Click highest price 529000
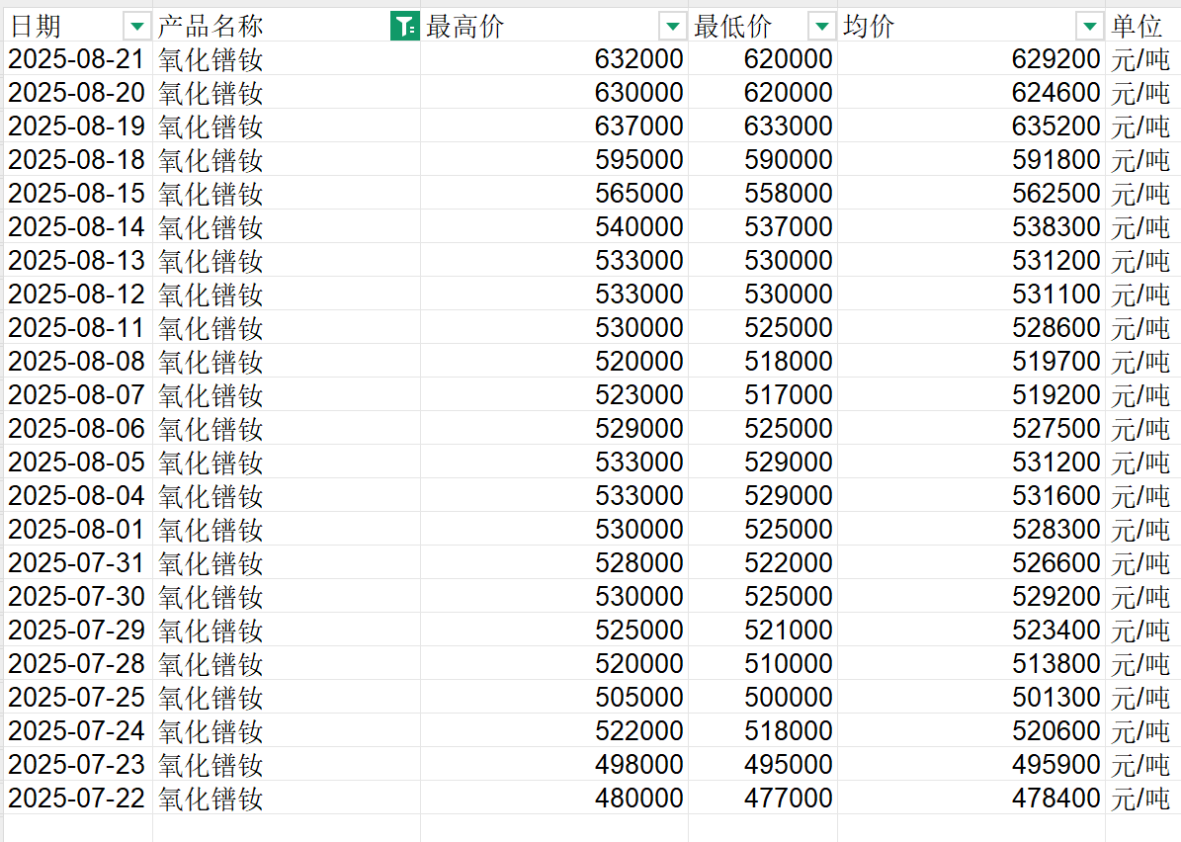The width and height of the screenshot is (1181, 842). tap(553, 428)
